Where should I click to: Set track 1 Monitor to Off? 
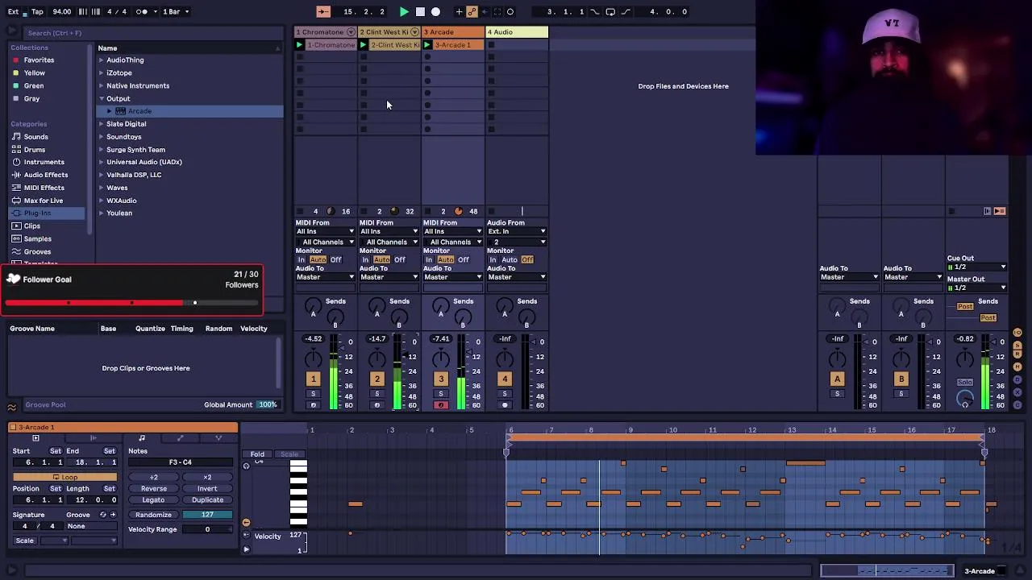coord(335,260)
